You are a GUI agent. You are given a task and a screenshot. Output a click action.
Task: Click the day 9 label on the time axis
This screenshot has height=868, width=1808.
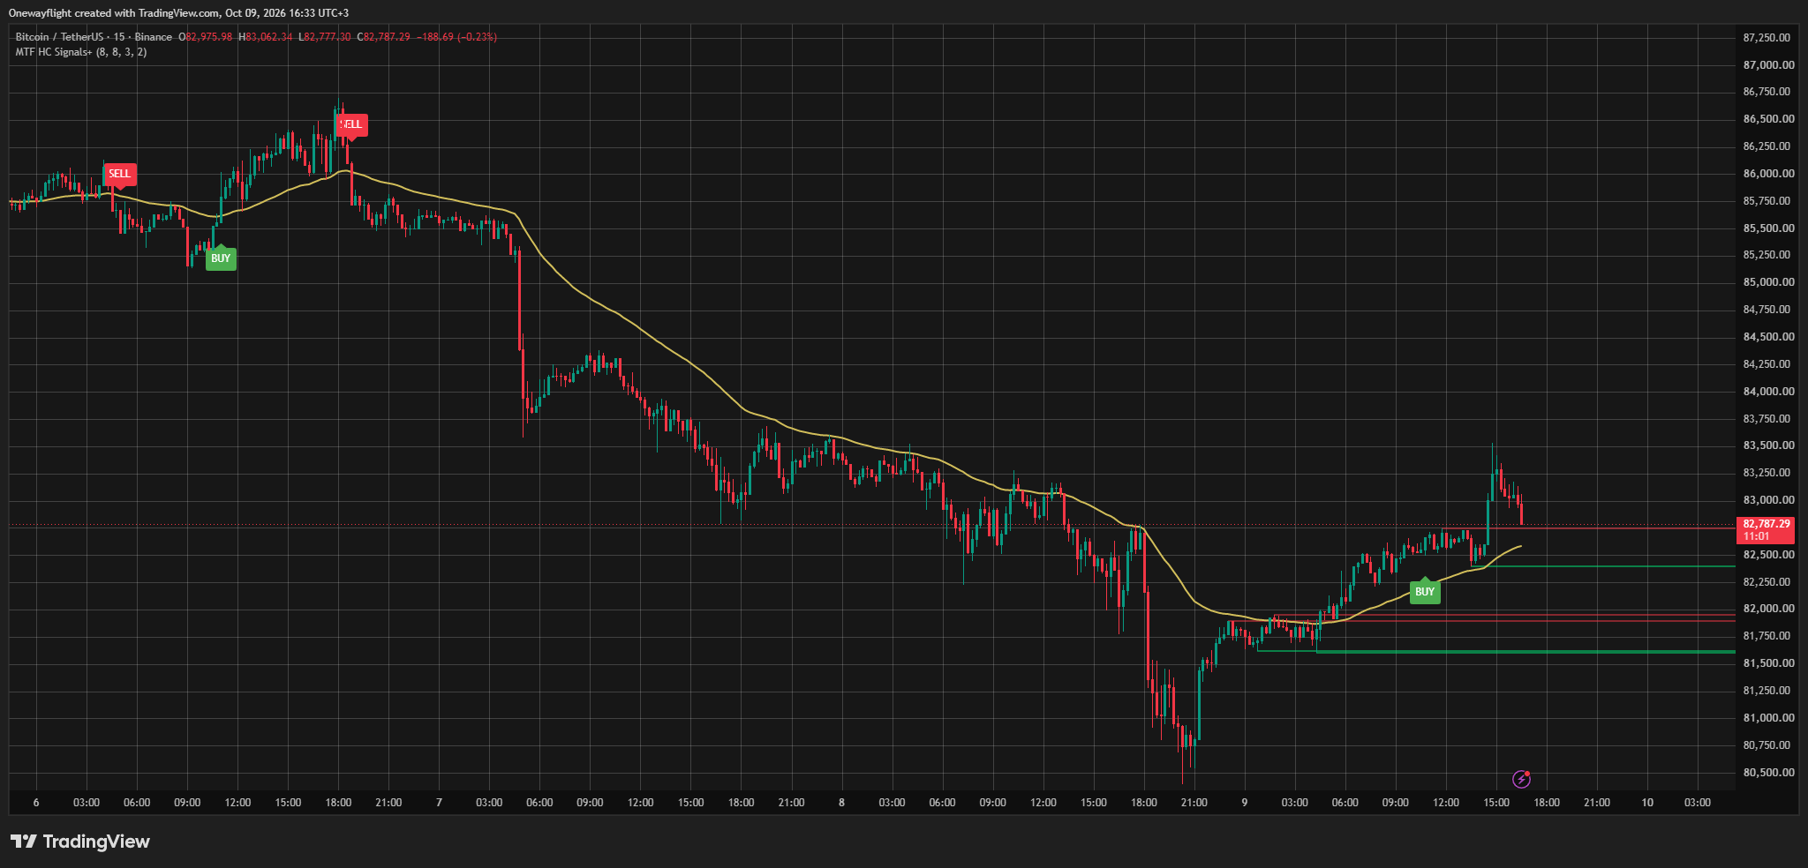tap(1244, 803)
